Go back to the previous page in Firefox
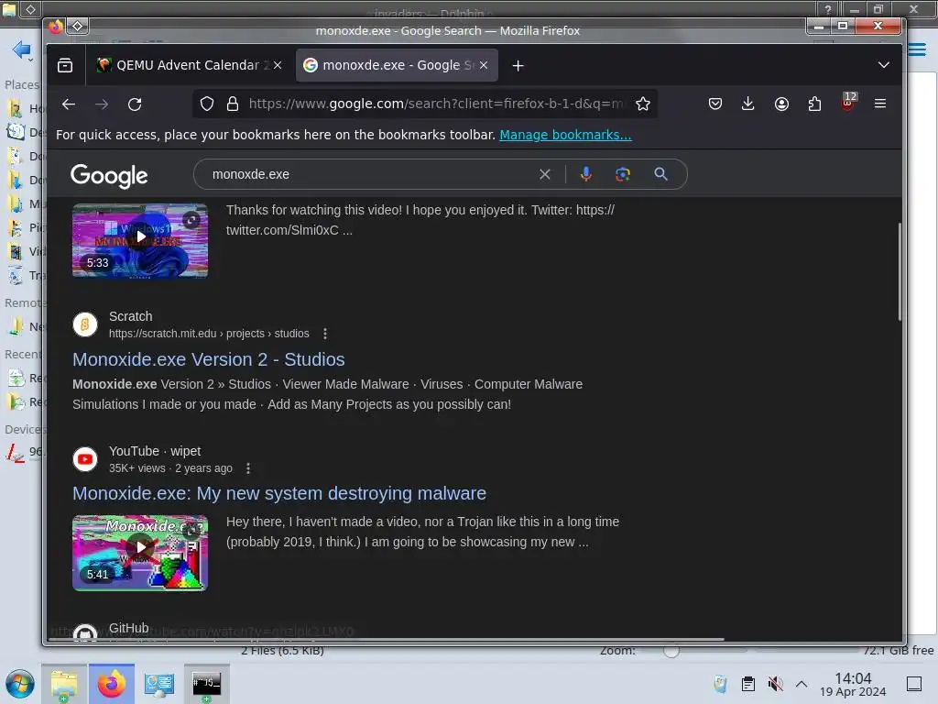The height and width of the screenshot is (704, 938). pos(69,104)
